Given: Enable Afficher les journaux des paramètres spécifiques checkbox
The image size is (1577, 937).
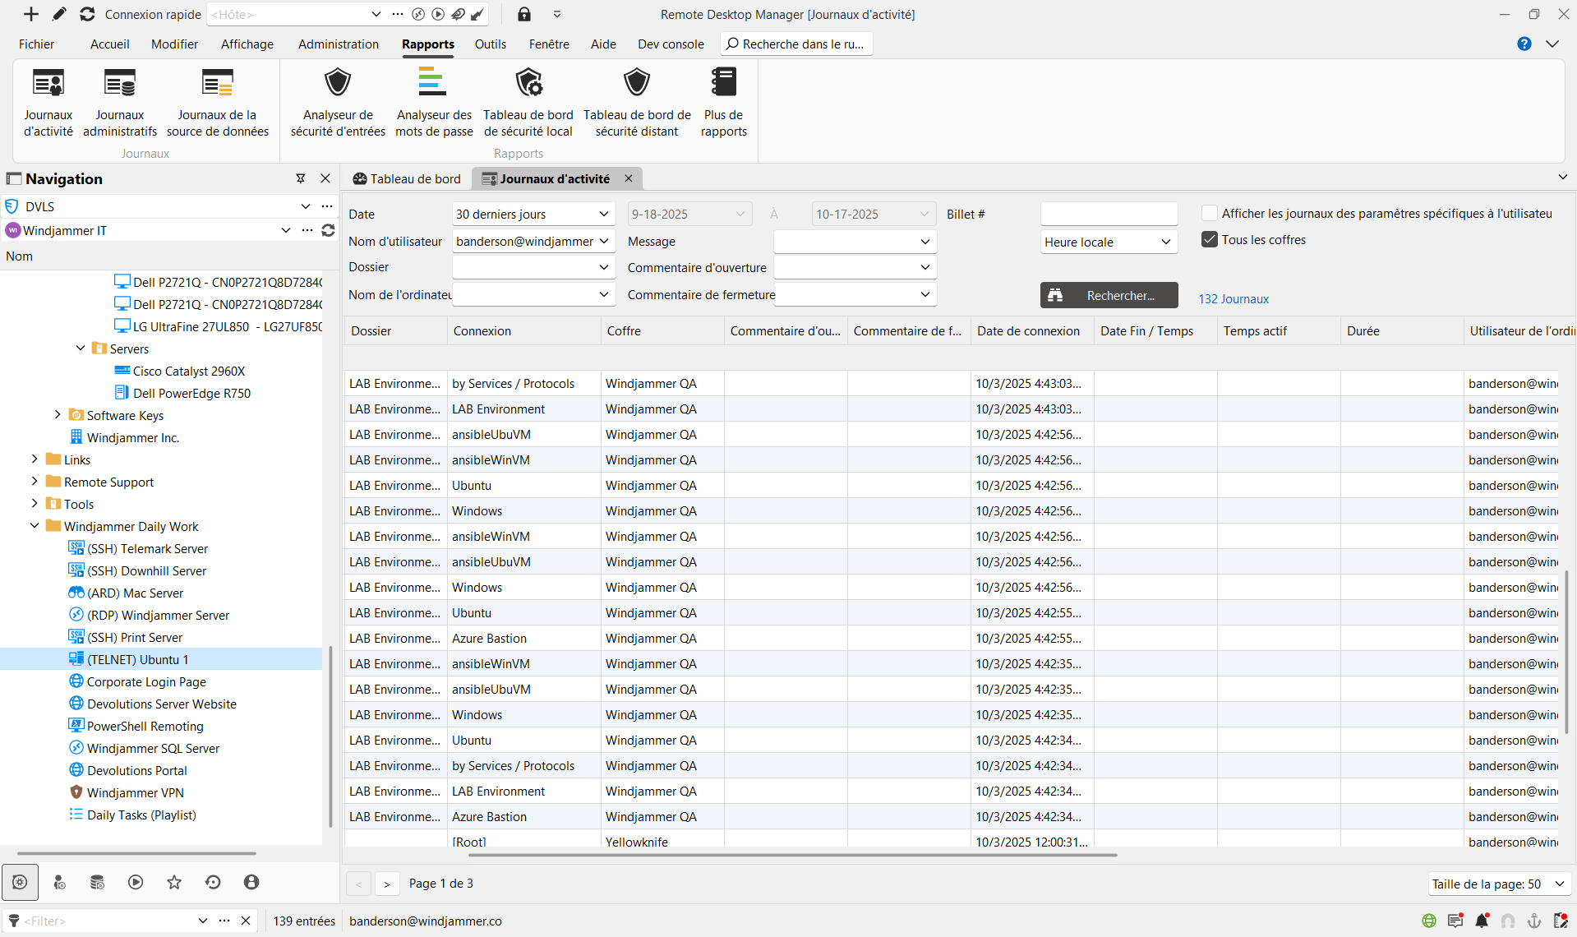Looking at the screenshot, I should coord(1209,214).
